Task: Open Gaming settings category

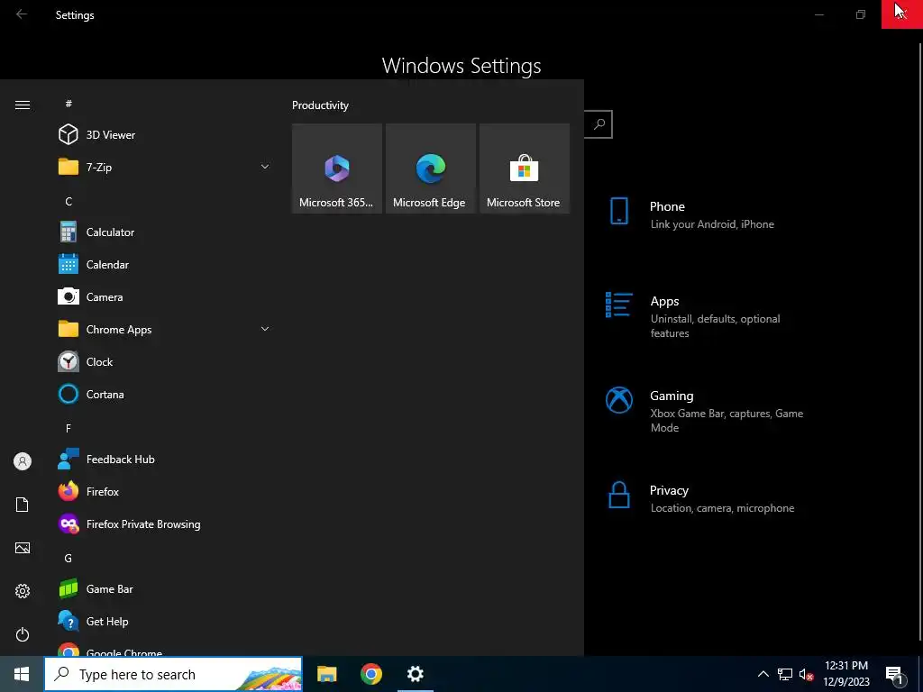Action: coord(707,411)
